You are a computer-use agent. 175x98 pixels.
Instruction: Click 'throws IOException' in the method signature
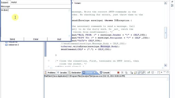coord(117,20)
